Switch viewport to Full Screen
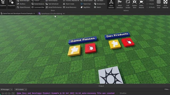This screenshot has height=95, width=170. pyautogui.click(x=128, y=4)
